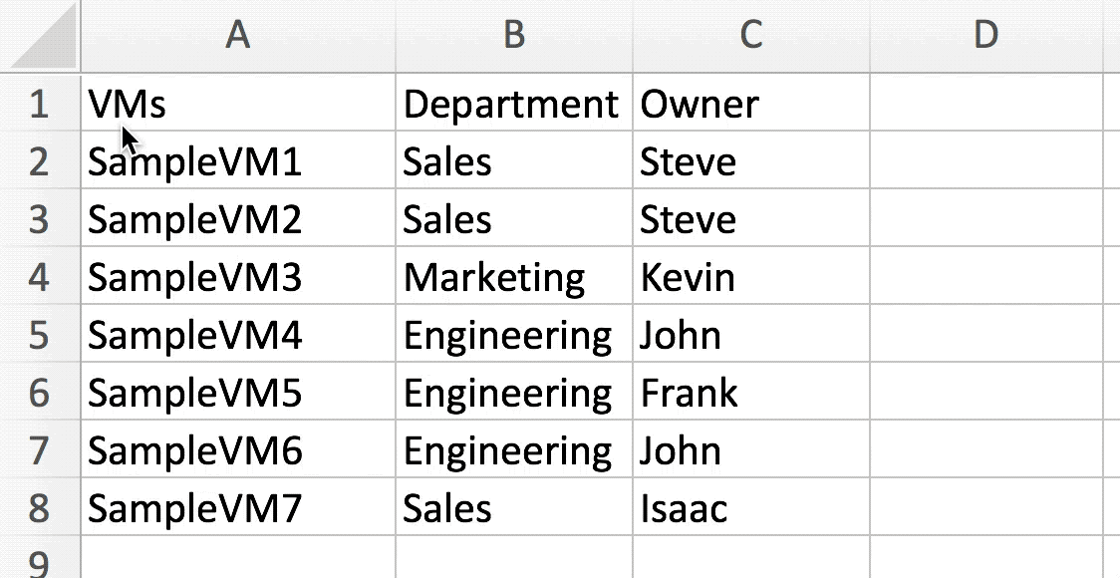Click the Owner header cell
The height and width of the screenshot is (578, 1120).
tap(750, 103)
